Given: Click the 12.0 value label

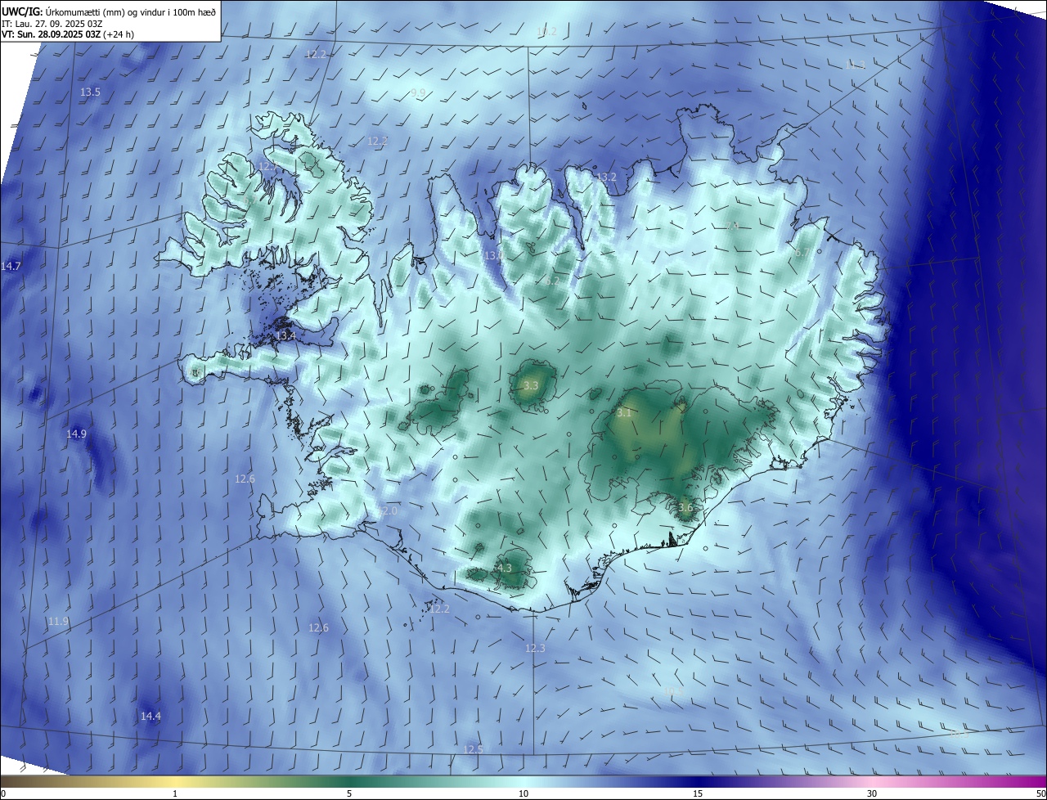Looking at the screenshot, I should (x=387, y=510).
